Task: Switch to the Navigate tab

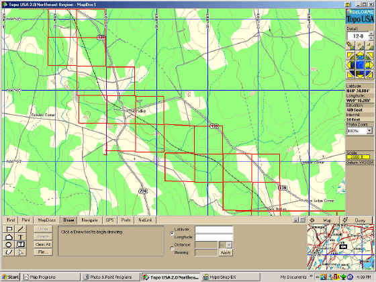Action: (x=90, y=220)
